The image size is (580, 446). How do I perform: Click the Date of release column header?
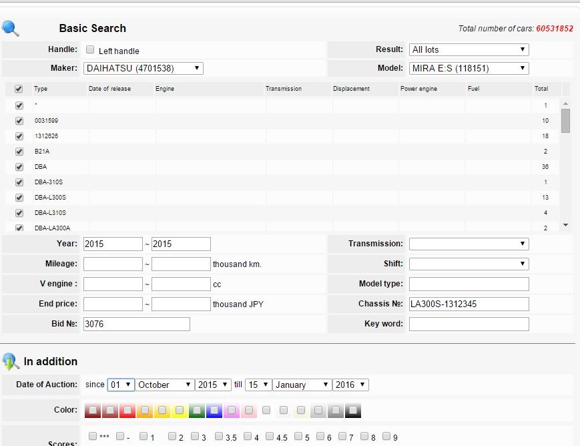(x=109, y=89)
